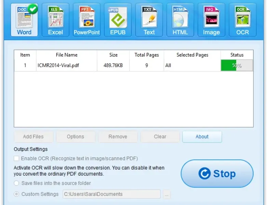This screenshot has width=267, height=205.
Task: Click the 489.76KB size cell
Action: (113, 65)
